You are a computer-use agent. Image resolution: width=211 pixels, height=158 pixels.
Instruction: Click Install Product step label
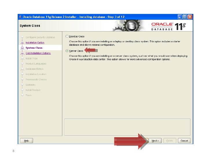coord(33,90)
